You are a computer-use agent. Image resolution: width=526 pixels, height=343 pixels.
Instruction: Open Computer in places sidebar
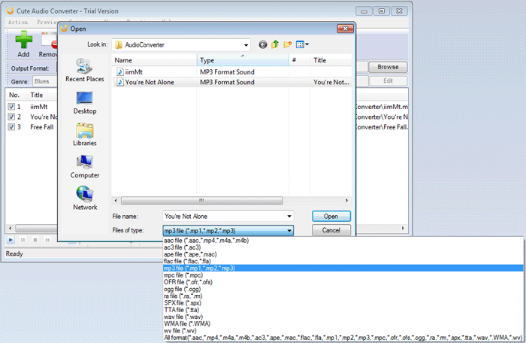tap(84, 167)
